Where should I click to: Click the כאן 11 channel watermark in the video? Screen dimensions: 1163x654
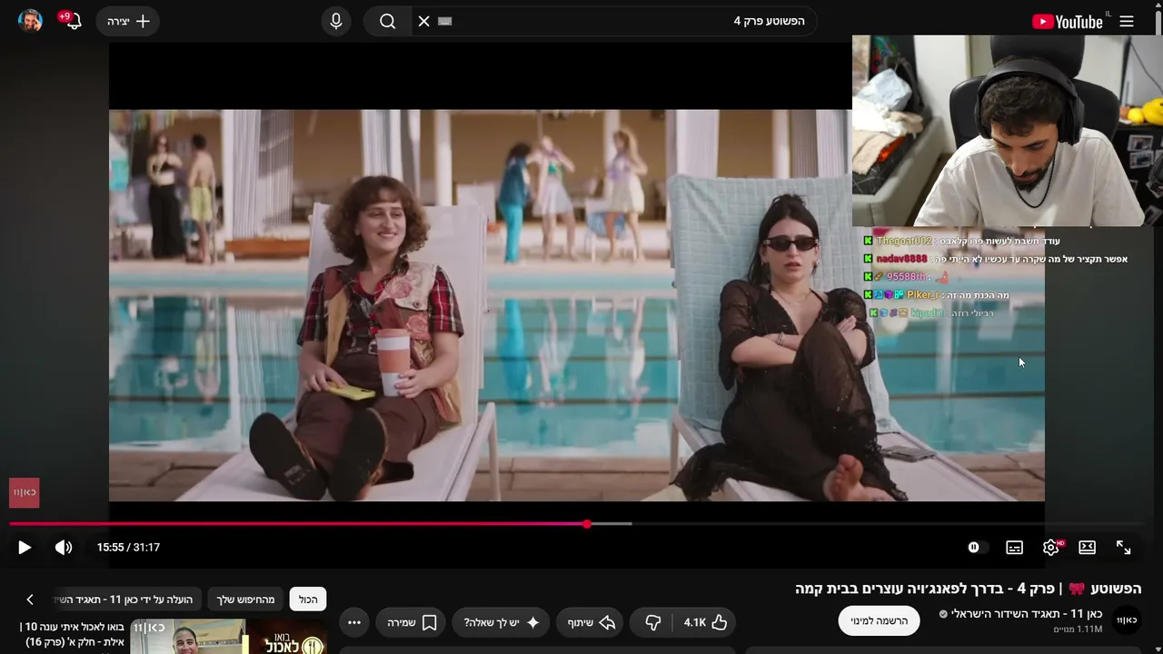coord(25,492)
